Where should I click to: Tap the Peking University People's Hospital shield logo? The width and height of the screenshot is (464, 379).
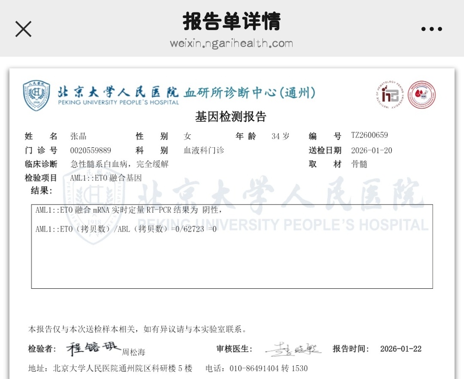[37, 95]
